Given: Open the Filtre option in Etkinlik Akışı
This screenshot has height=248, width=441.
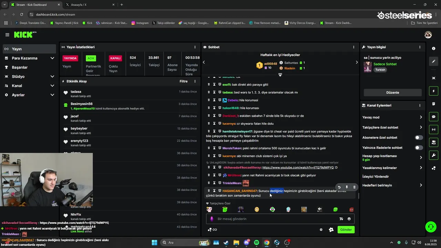Looking at the screenshot, I should coord(184,81).
